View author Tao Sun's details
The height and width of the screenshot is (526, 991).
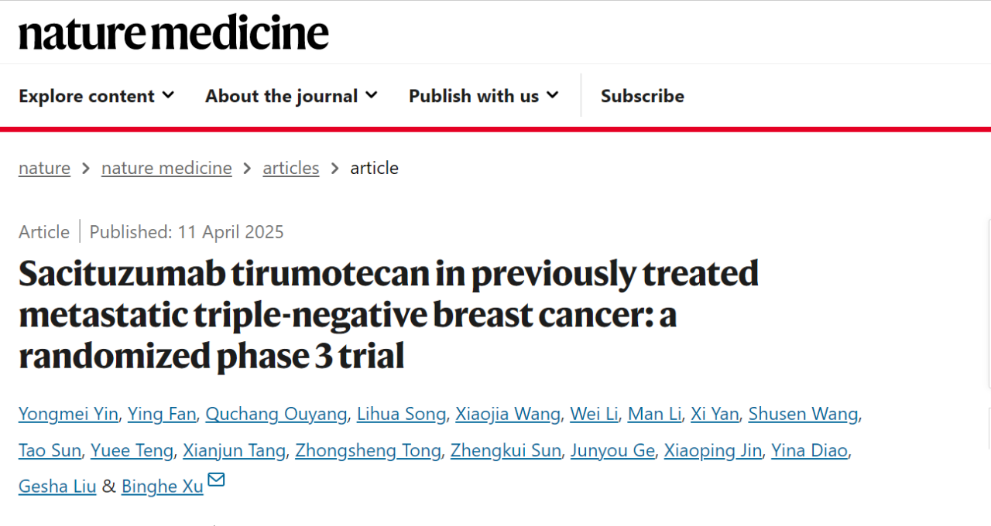(50, 450)
